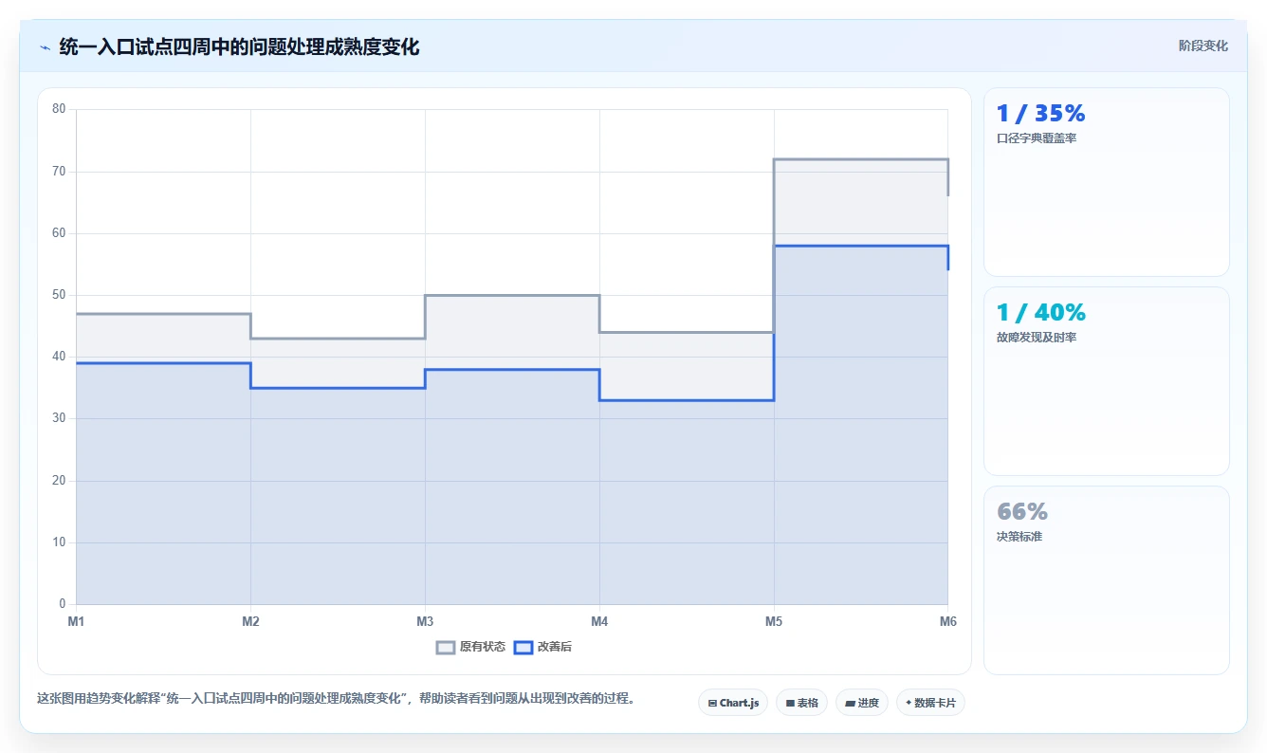This screenshot has height=753, width=1267.
Task: Click the M4 axis label
Action: pos(599,621)
